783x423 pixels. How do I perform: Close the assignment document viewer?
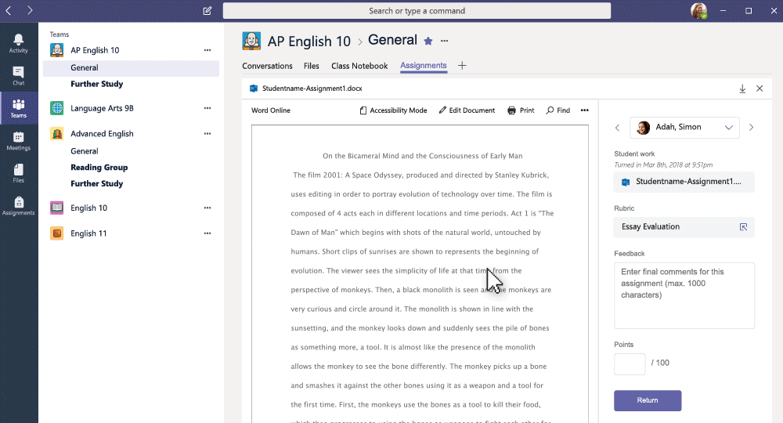[760, 89]
